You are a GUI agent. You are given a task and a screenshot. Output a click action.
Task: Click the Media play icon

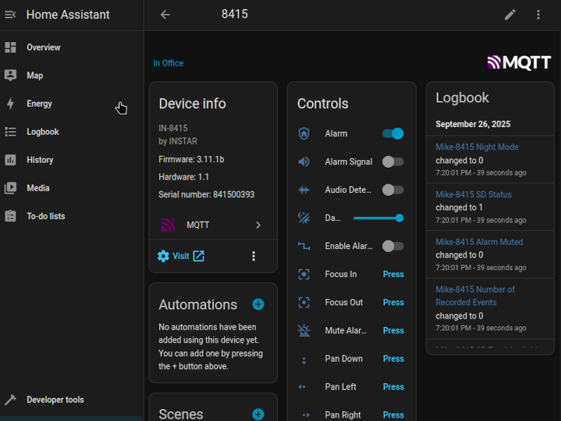[x=11, y=188]
